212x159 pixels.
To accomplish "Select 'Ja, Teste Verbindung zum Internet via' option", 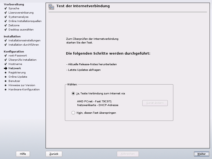I will click(98, 94).
